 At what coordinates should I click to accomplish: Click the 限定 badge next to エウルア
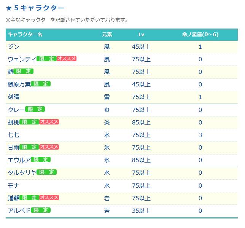(41, 159)
